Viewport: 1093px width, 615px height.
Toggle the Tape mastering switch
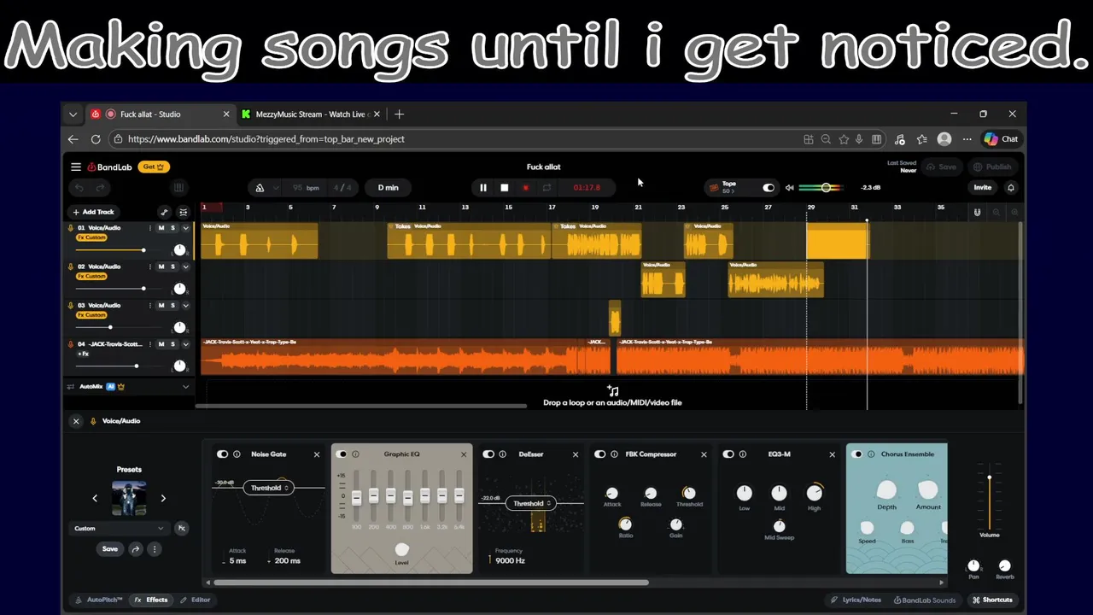point(769,188)
